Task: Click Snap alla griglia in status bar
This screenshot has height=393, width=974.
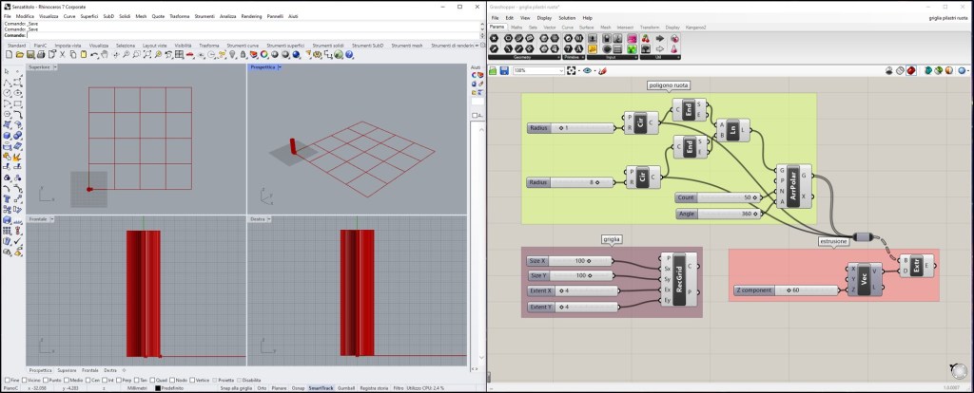Action: coord(237,389)
